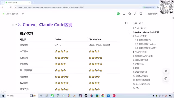Viewport: 174px width, 98px height.
Task: Open the Yuque AI assistant icon
Action: [118, 14]
